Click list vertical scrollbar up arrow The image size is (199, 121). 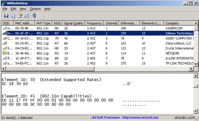click(x=196, y=23)
